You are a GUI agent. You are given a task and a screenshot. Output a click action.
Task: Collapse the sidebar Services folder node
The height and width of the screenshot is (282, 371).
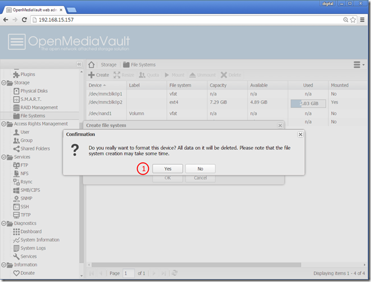pyautogui.click(x=4, y=157)
